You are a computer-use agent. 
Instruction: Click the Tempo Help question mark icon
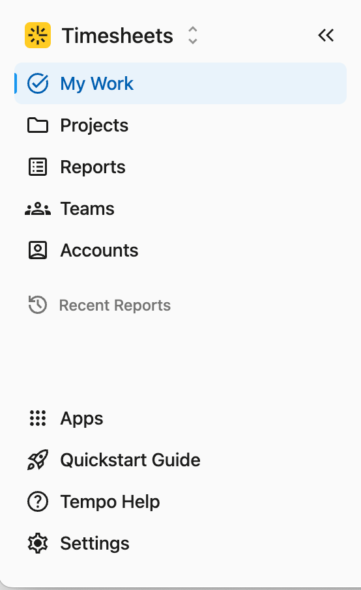click(x=38, y=501)
